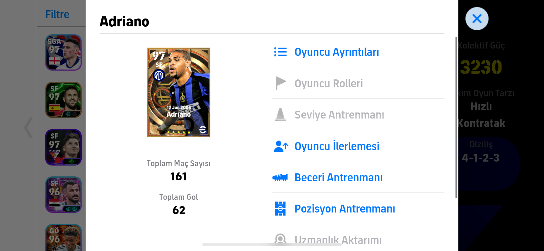
Task: Click the player-arrow icon for Oyuncu İlerlemesi
Action: 281,146
